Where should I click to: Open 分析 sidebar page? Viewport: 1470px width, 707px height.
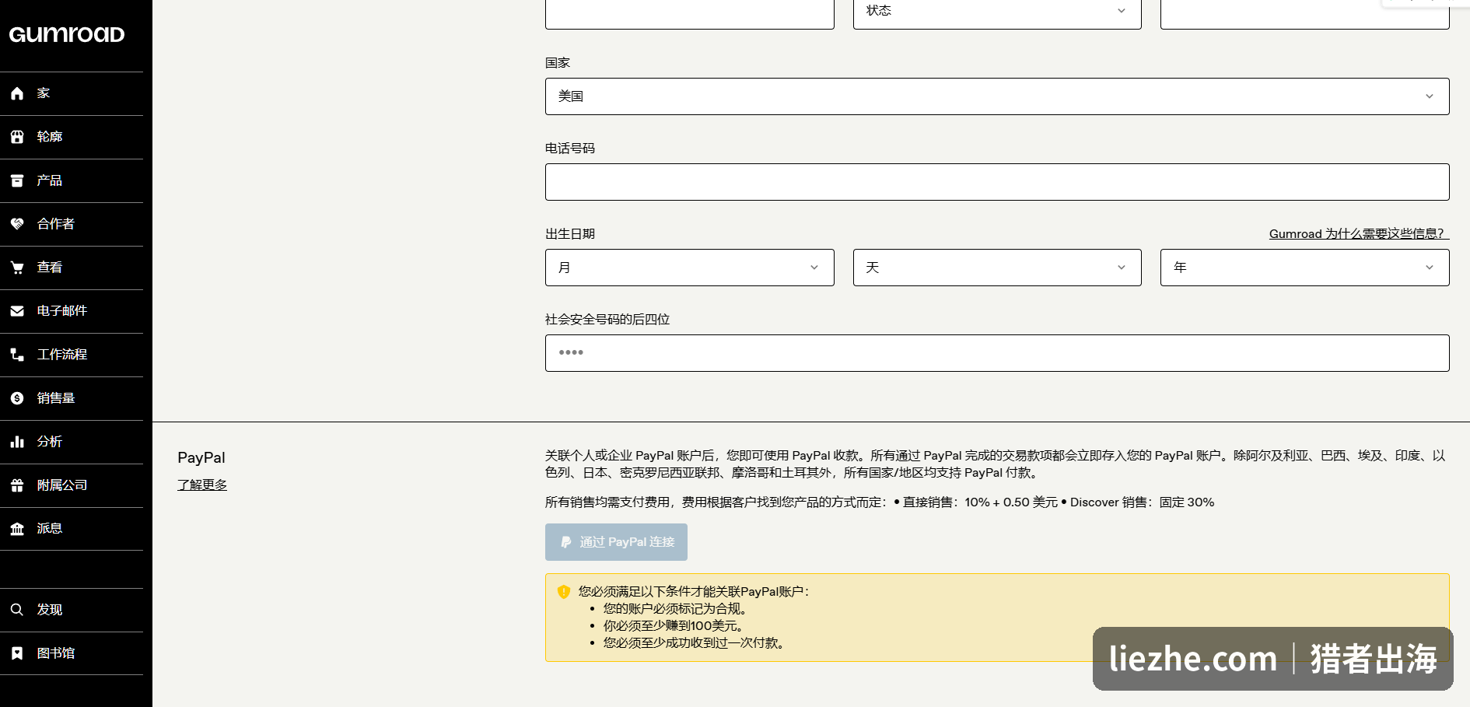(72, 442)
